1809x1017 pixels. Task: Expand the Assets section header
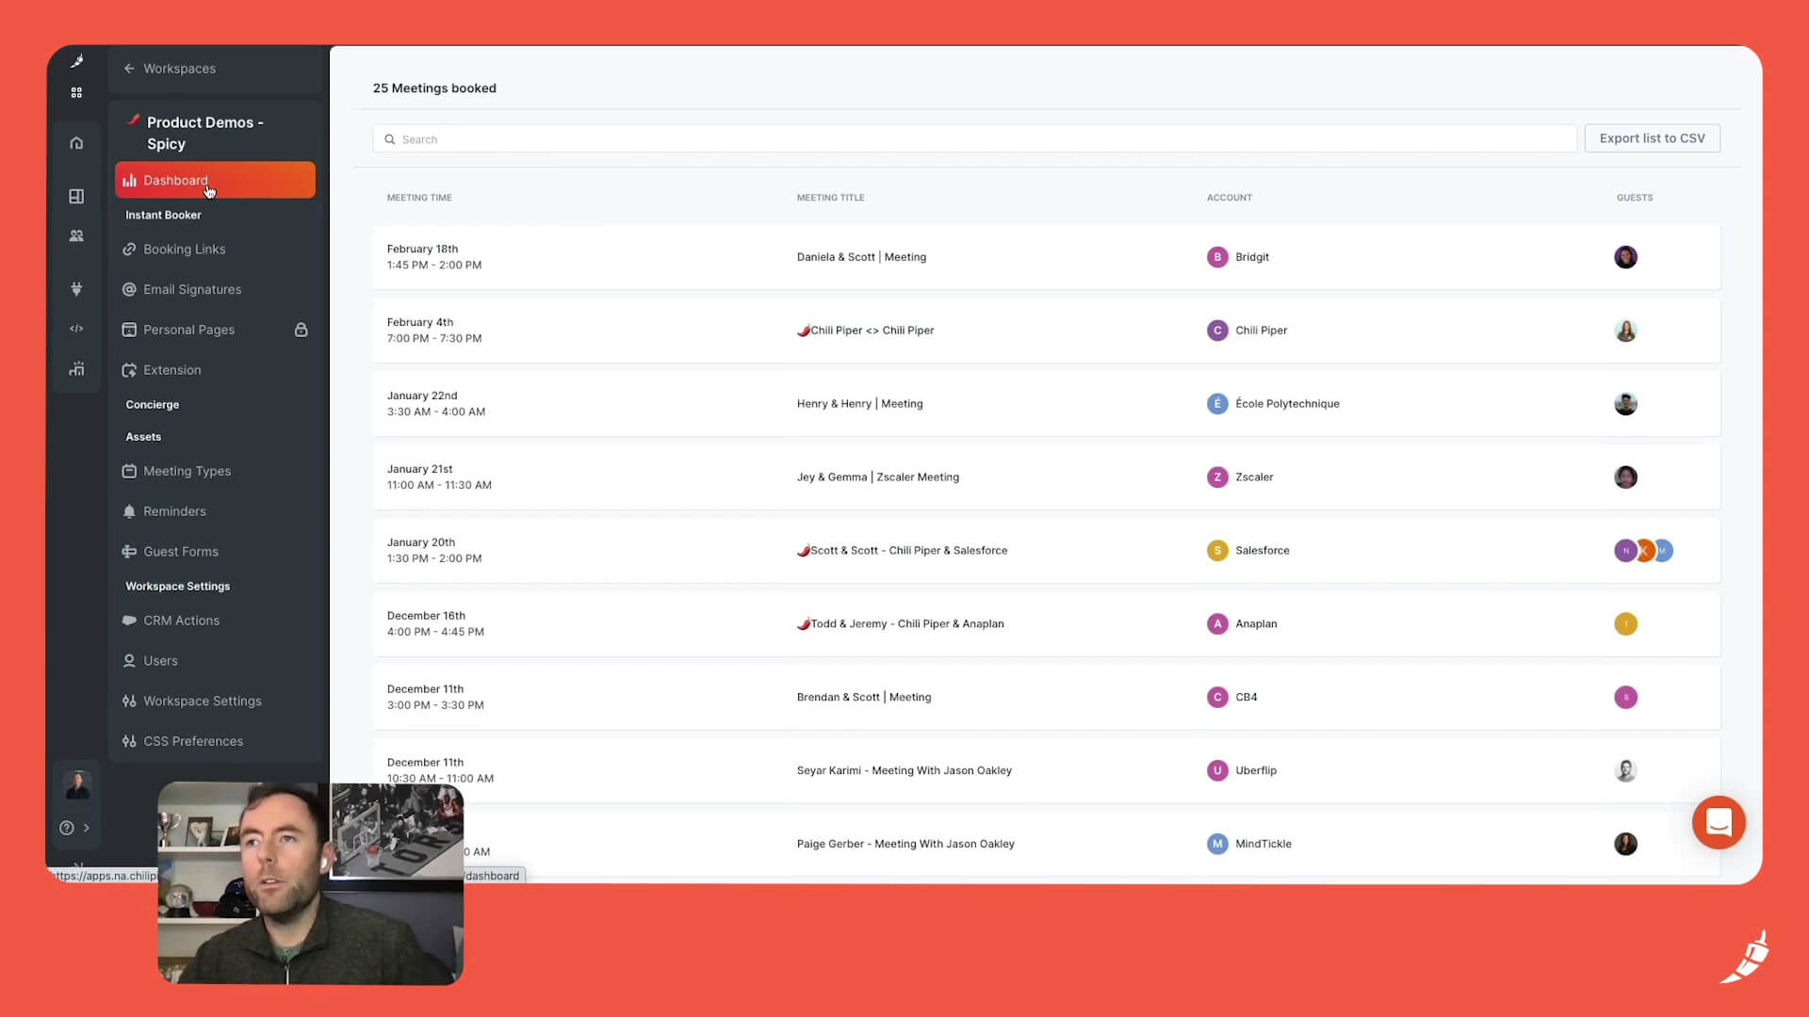pyautogui.click(x=143, y=437)
